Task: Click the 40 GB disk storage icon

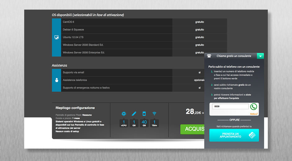Action: point(144,114)
